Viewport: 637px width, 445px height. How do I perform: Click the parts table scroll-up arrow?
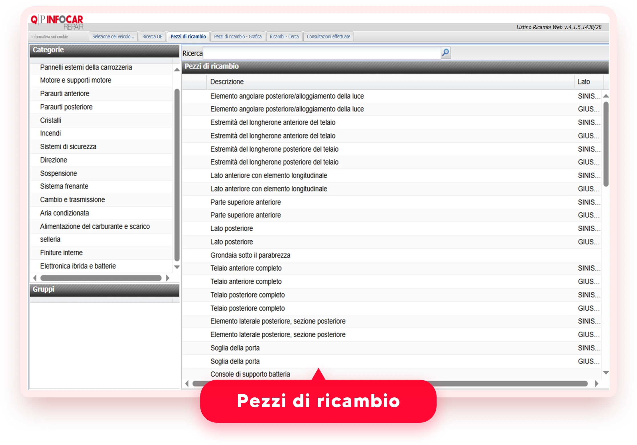click(606, 96)
